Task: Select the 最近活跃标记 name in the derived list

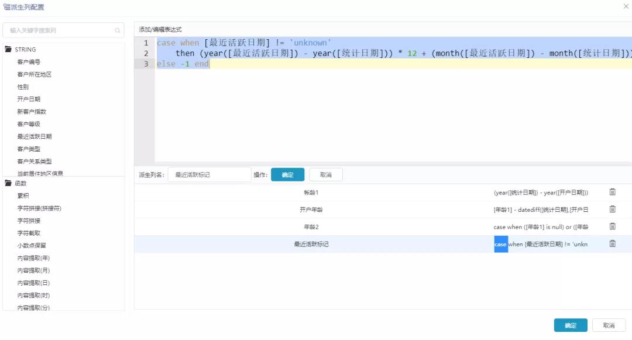Action: (311, 244)
